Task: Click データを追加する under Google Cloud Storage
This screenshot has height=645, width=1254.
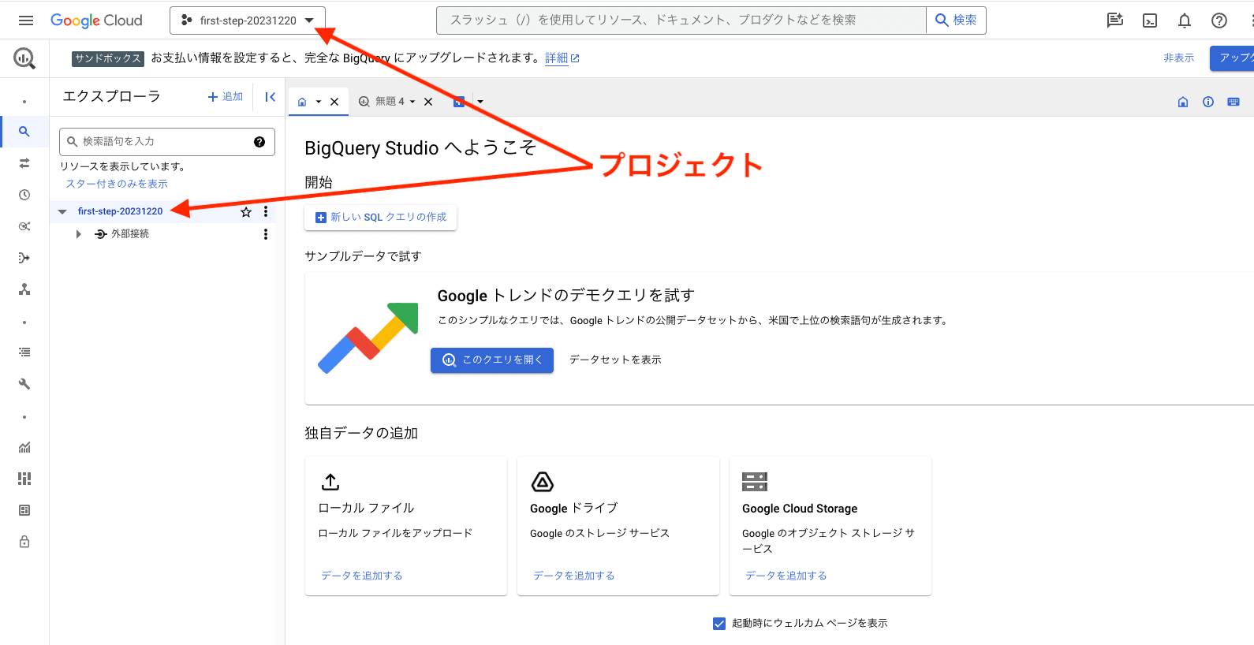Action: pyautogui.click(x=786, y=576)
